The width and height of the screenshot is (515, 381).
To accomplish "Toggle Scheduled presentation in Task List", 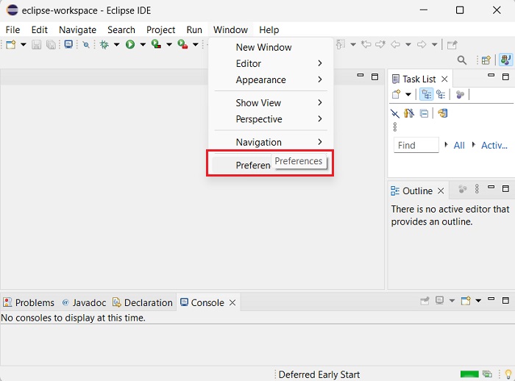I will 441,95.
